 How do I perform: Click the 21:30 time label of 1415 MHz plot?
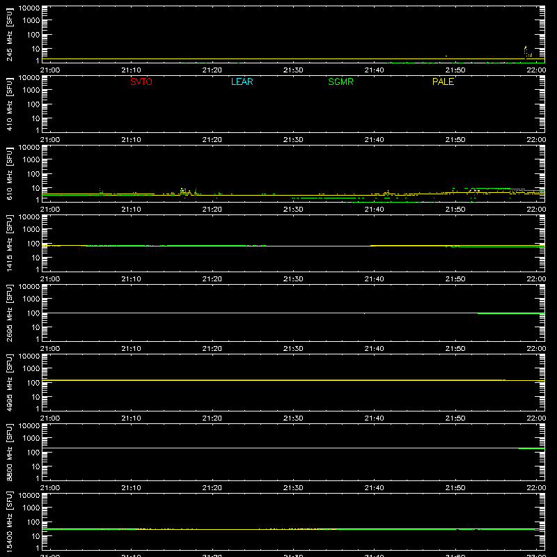293,279
